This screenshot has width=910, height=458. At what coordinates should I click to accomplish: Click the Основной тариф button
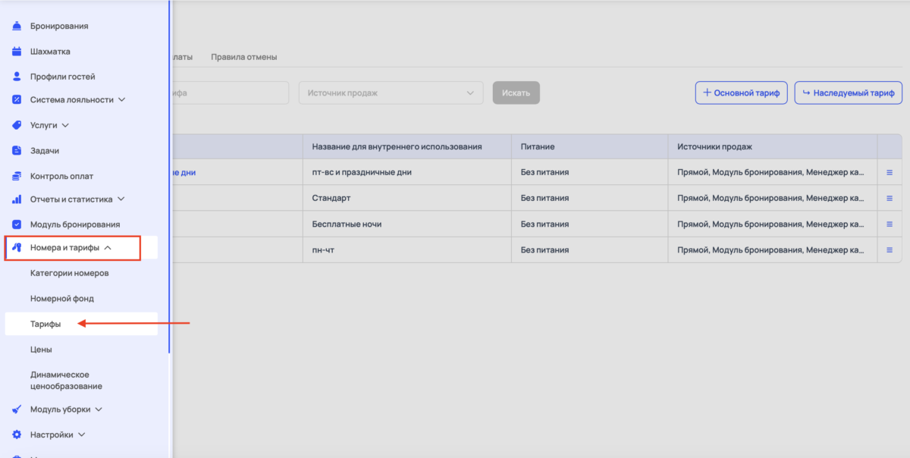pyautogui.click(x=741, y=93)
